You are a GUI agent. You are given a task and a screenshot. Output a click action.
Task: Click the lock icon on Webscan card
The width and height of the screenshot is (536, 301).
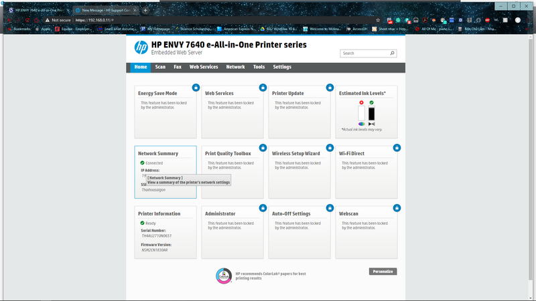[x=397, y=208]
